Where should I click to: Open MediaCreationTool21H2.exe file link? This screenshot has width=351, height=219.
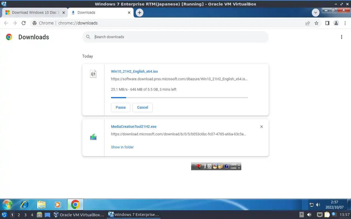[x=134, y=127]
